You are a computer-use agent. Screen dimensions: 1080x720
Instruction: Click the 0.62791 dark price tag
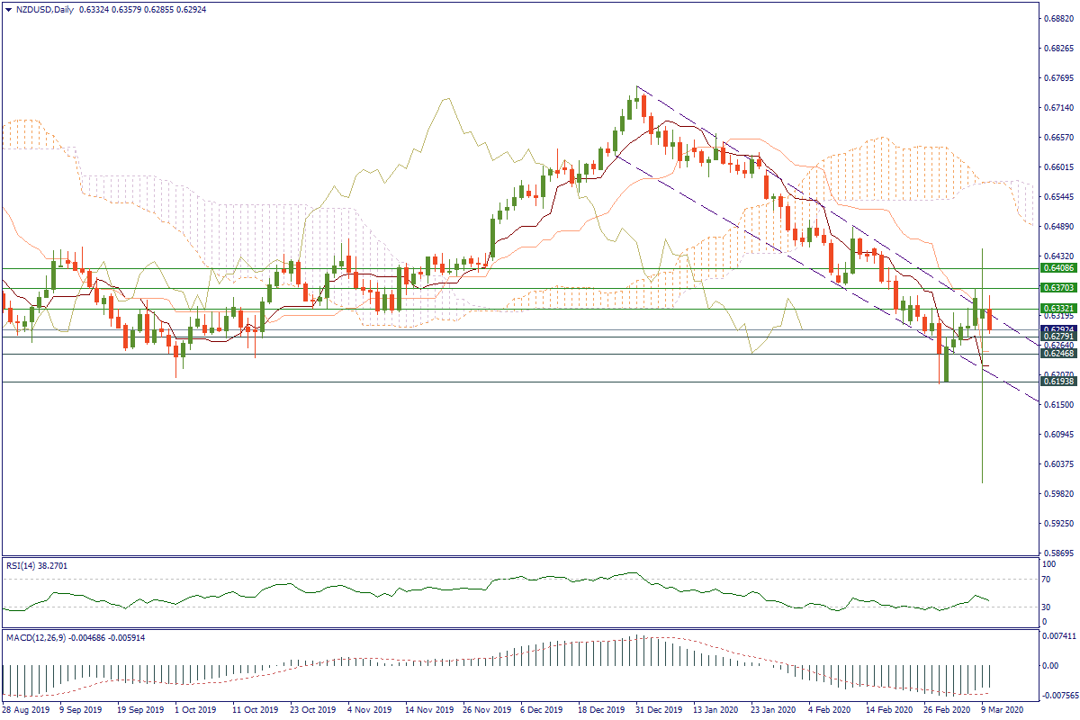point(1056,337)
